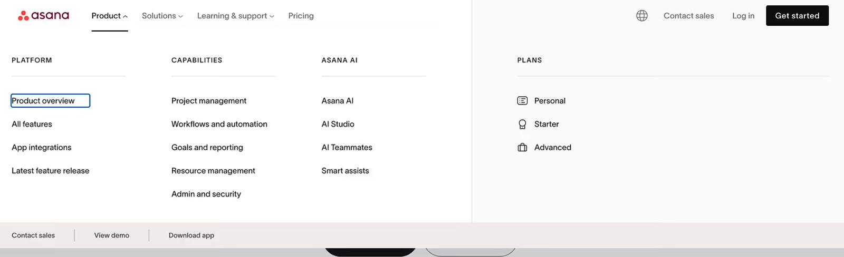Select the Advanced plan text
844x257 pixels.
pos(553,148)
